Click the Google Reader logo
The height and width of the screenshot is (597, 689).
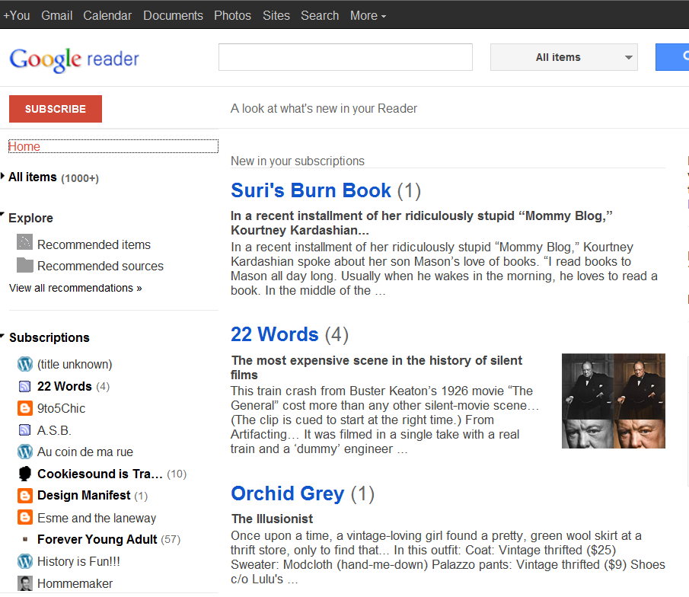tap(75, 59)
